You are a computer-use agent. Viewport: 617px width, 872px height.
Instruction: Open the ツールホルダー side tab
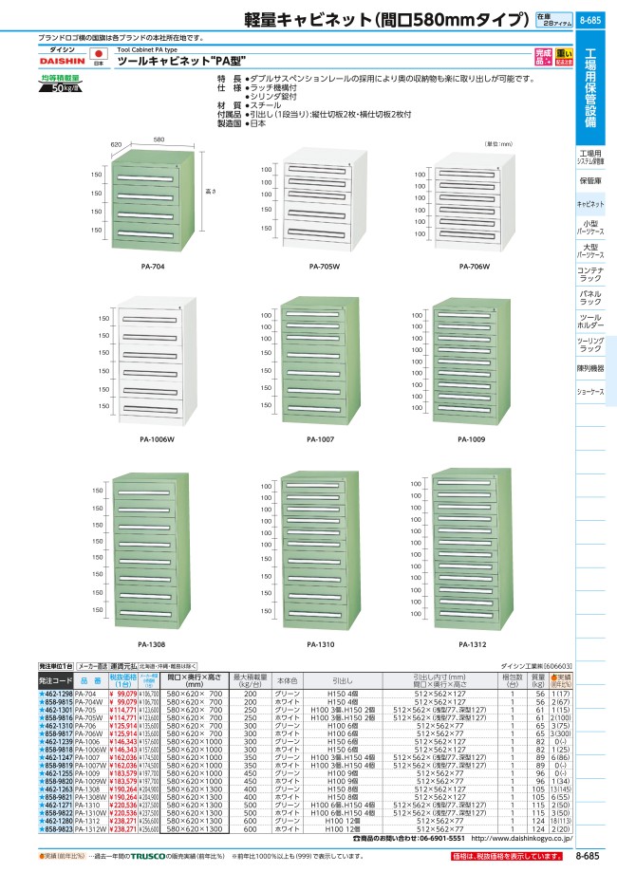pos(589,323)
